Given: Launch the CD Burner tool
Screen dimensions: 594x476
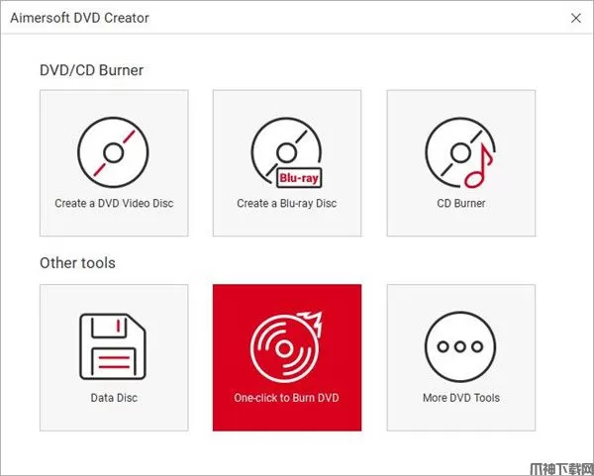Looking at the screenshot, I should coord(461,163).
